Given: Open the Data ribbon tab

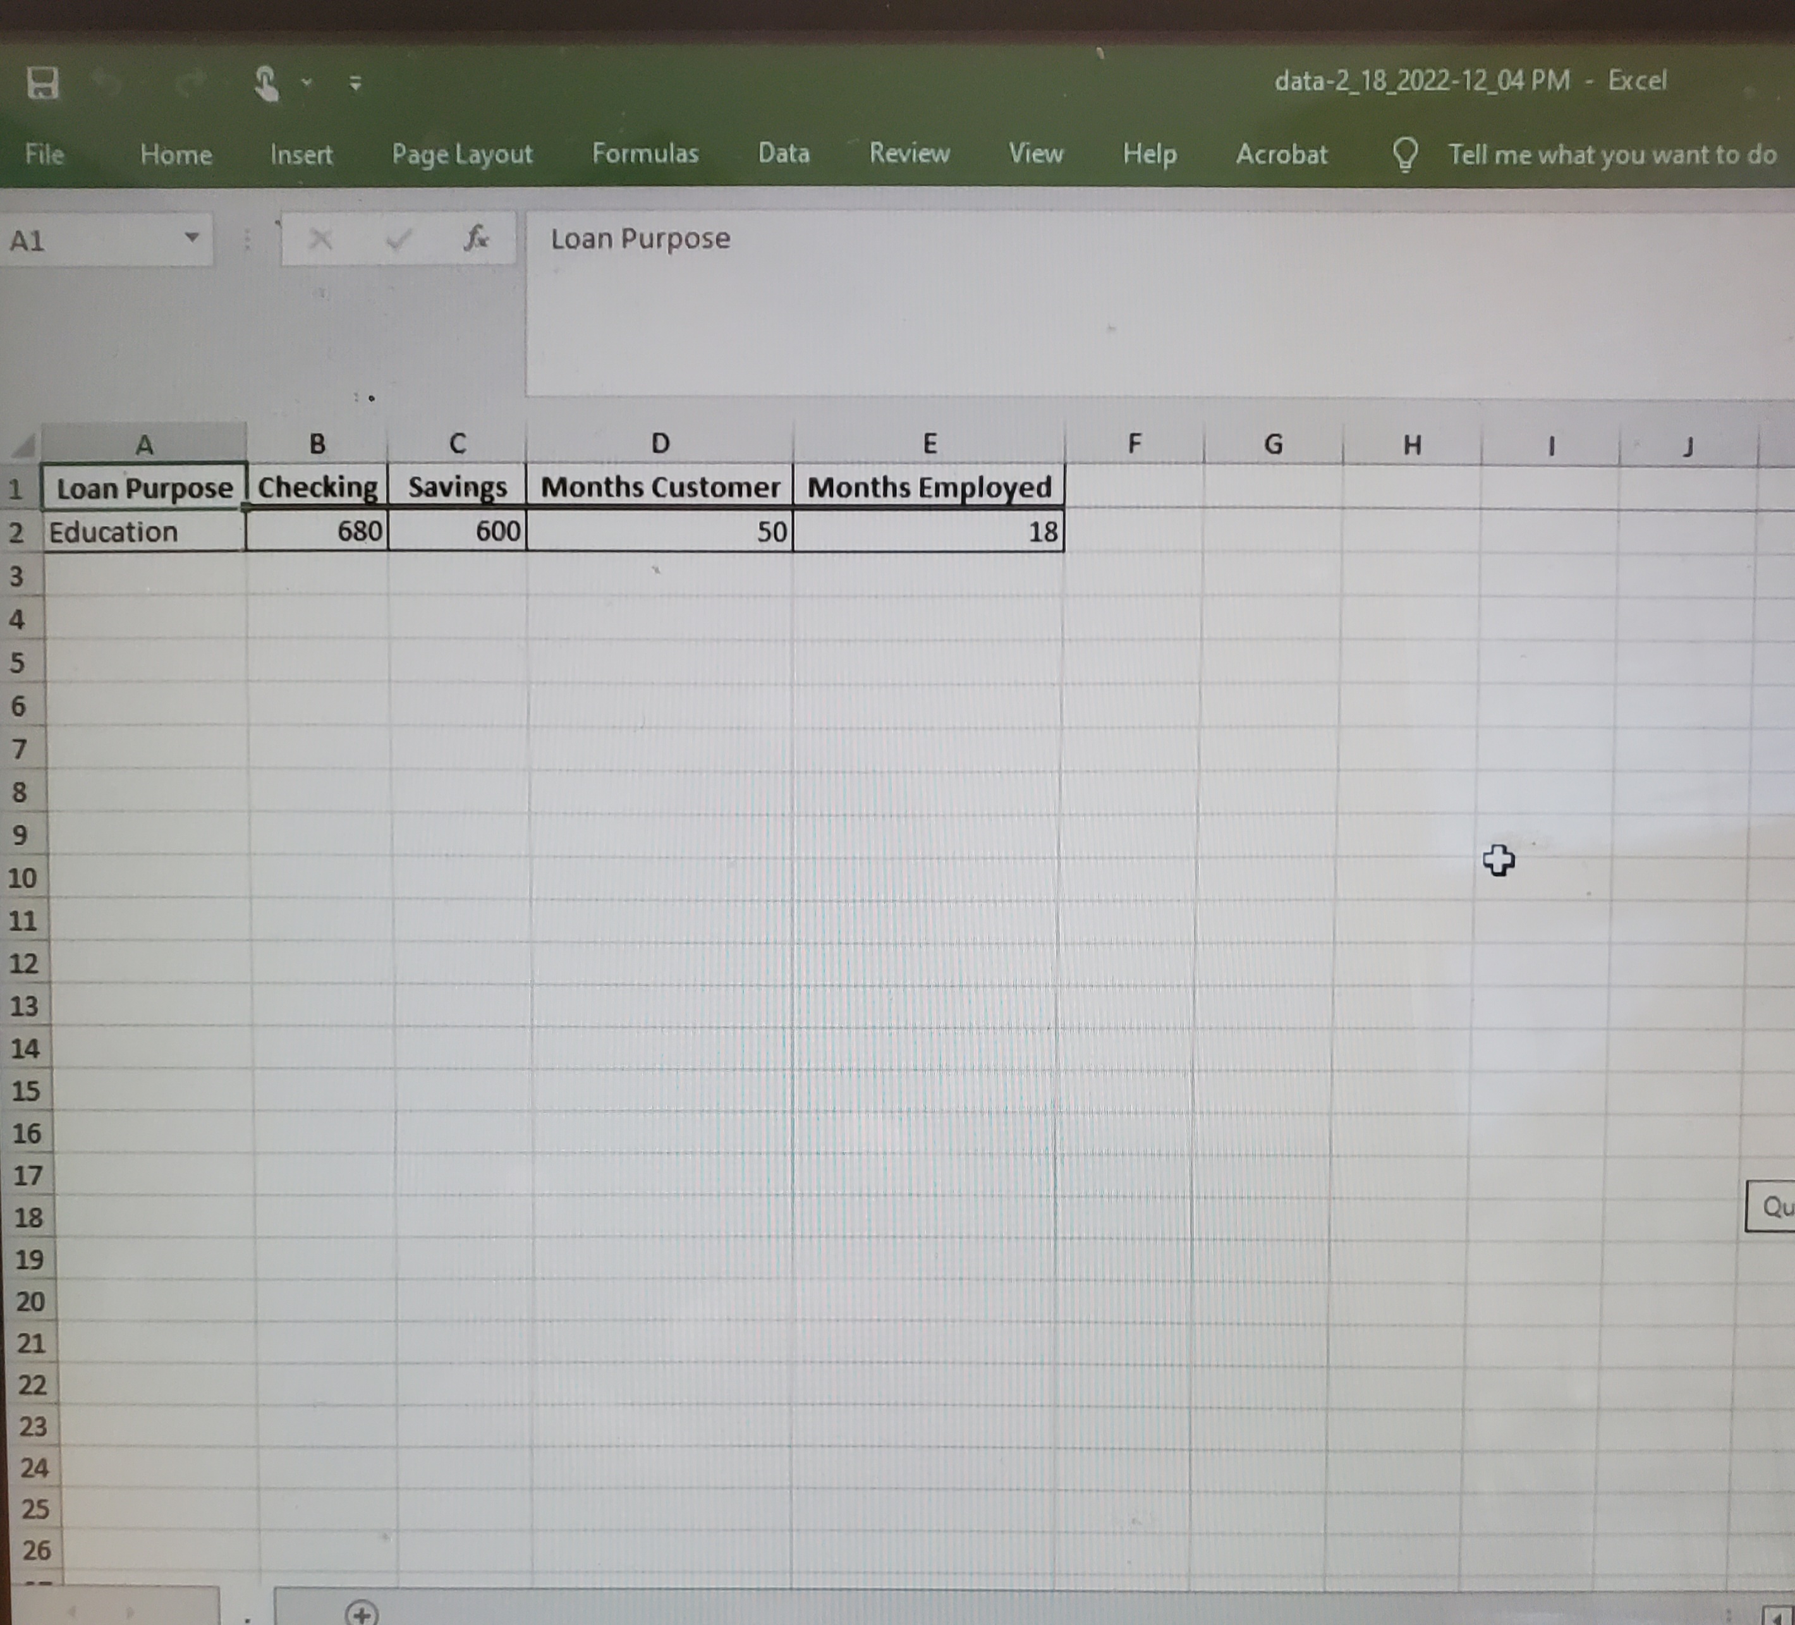Looking at the screenshot, I should pyautogui.click(x=784, y=154).
